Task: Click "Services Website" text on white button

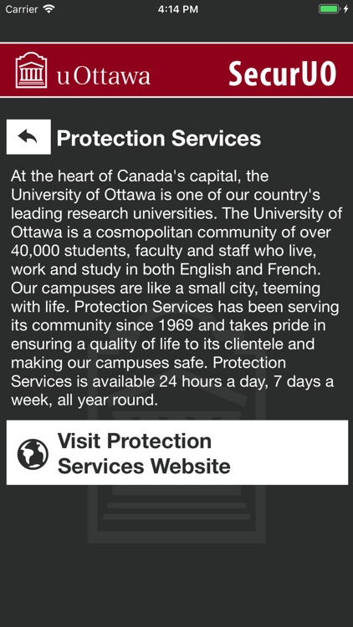Action: (x=144, y=466)
